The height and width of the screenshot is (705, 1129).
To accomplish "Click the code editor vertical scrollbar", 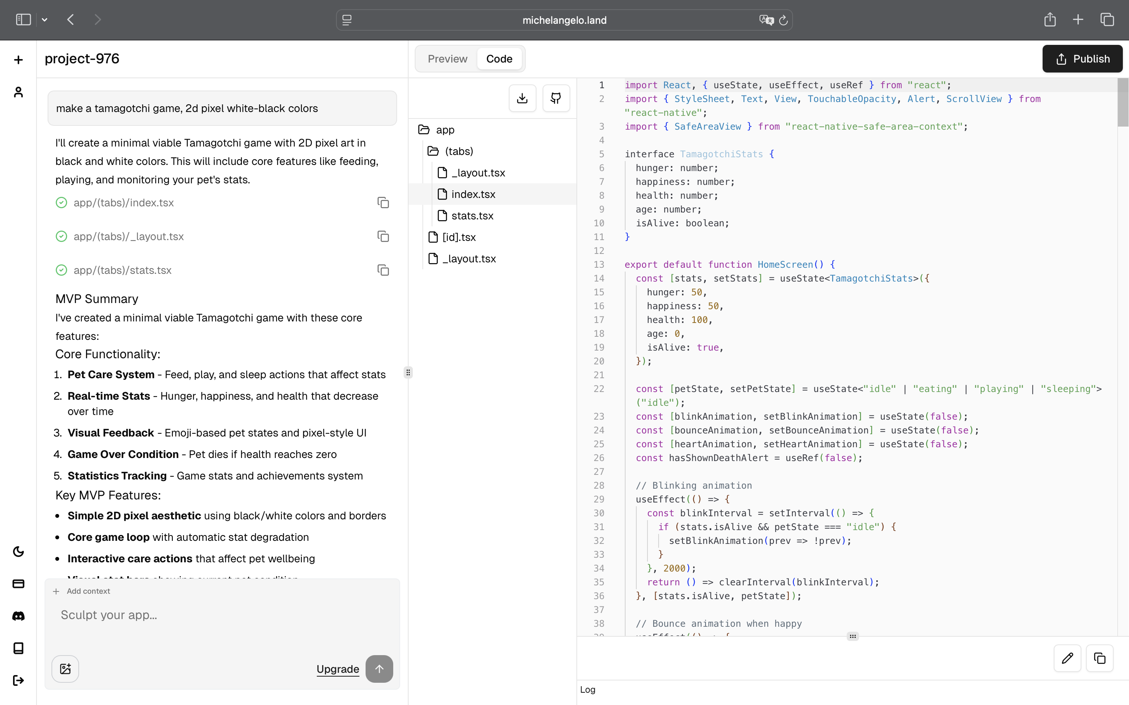I will [1123, 102].
